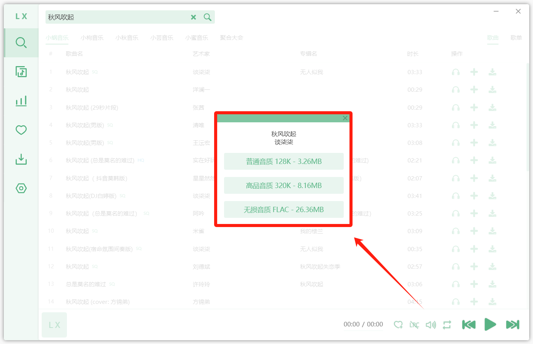The width and height of the screenshot is (533, 344).
Task: Open the playlist library sidebar icon
Action: pyautogui.click(x=21, y=71)
